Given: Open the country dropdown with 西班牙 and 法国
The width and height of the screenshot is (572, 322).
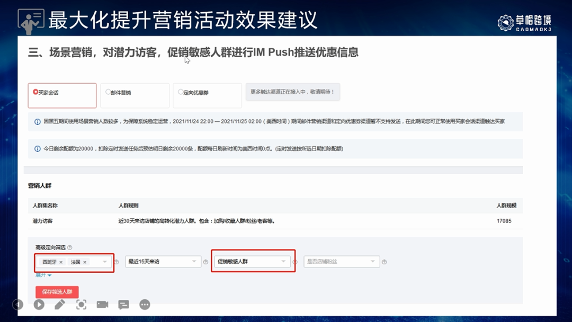Looking at the screenshot, I should tap(74, 262).
